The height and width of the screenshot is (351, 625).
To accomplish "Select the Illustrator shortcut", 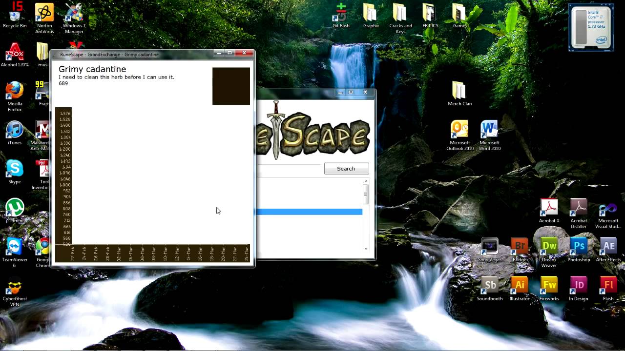I will click(x=519, y=289).
